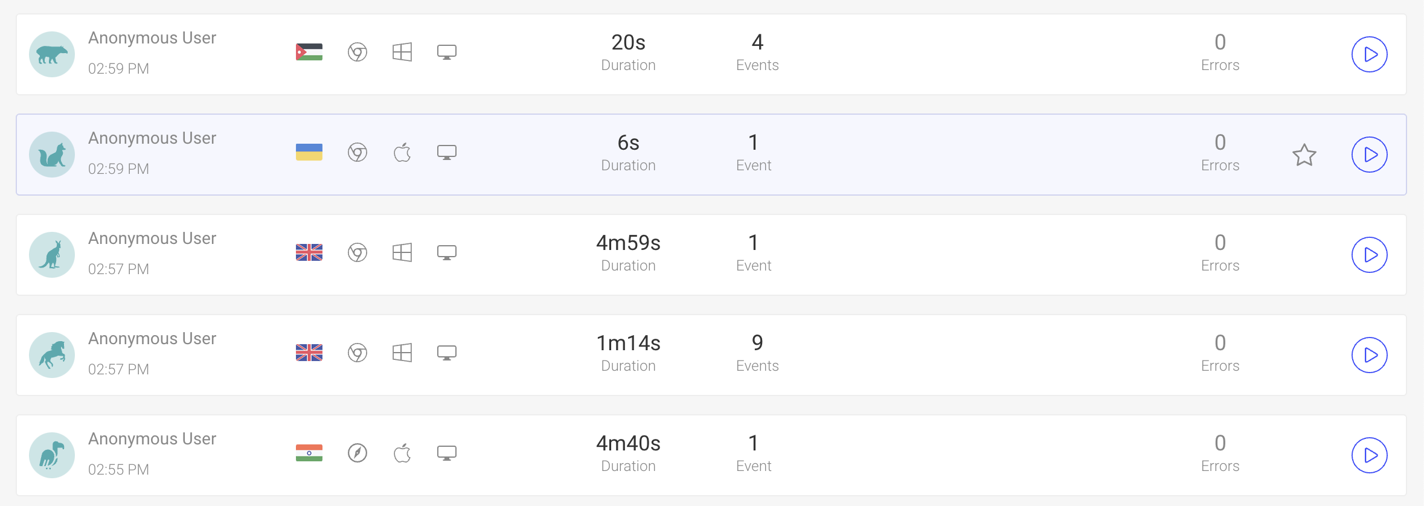Viewport: 1424px width, 506px height.
Task: Click the Apple OS icon in the 6s session row
Action: click(403, 152)
